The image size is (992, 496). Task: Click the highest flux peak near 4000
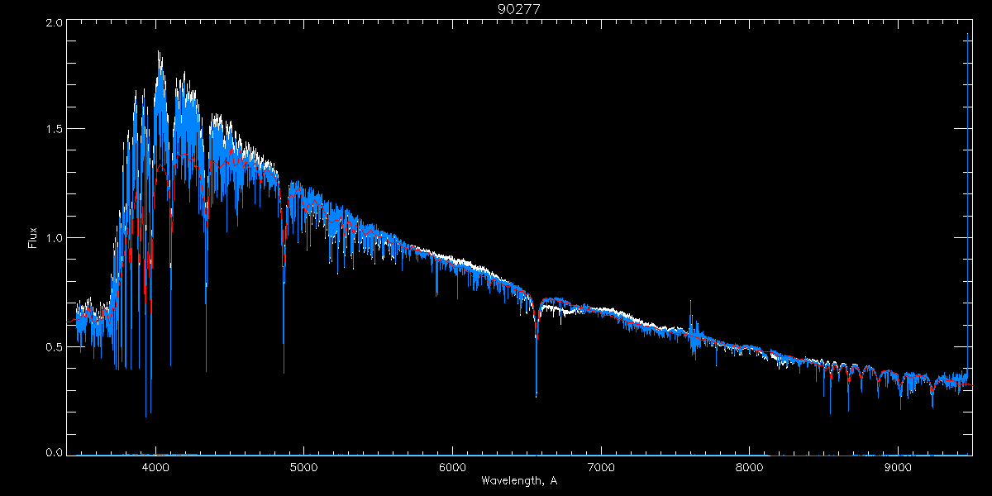(x=159, y=53)
